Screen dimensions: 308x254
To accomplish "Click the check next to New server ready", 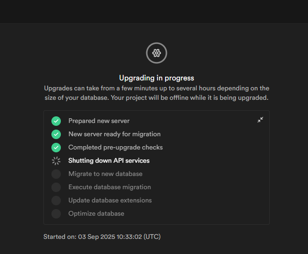I will pyautogui.click(x=56, y=134).
